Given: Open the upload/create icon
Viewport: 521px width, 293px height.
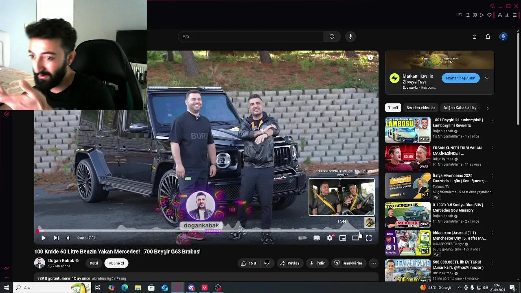Looking at the screenshot, I should 475,37.
